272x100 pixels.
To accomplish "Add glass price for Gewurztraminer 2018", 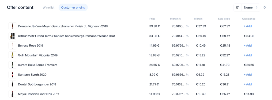I will [248, 26].
